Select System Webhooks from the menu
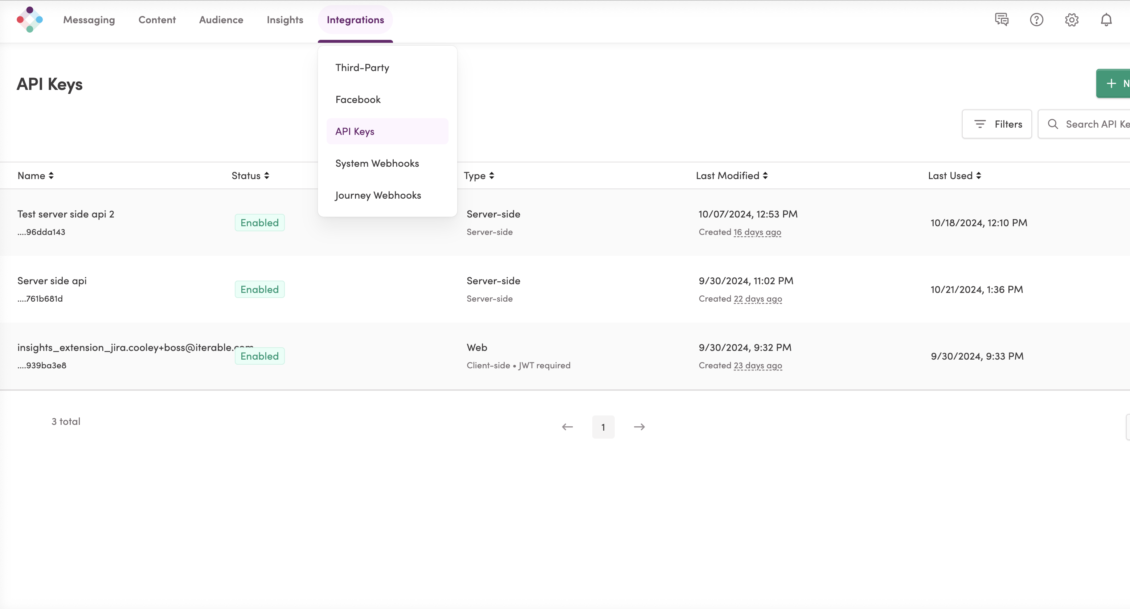 pyautogui.click(x=377, y=163)
